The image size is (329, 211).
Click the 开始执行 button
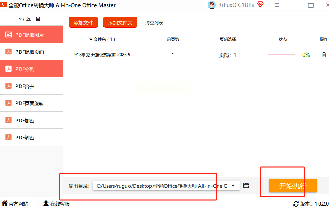(x=293, y=186)
